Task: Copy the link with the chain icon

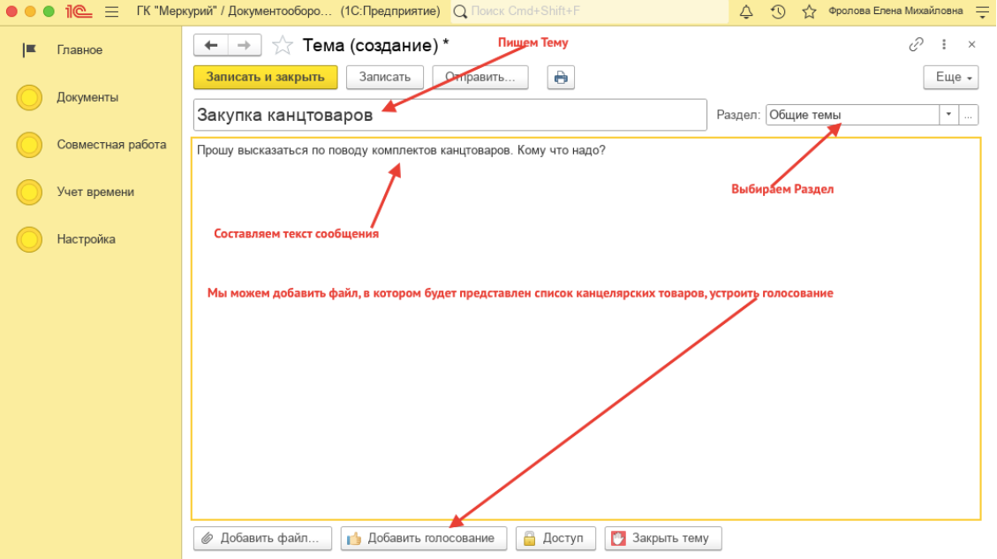Action: click(x=917, y=44)
